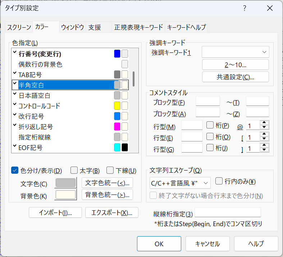
Task: Click ～(Z) block end input field
Action: point(257,112)
